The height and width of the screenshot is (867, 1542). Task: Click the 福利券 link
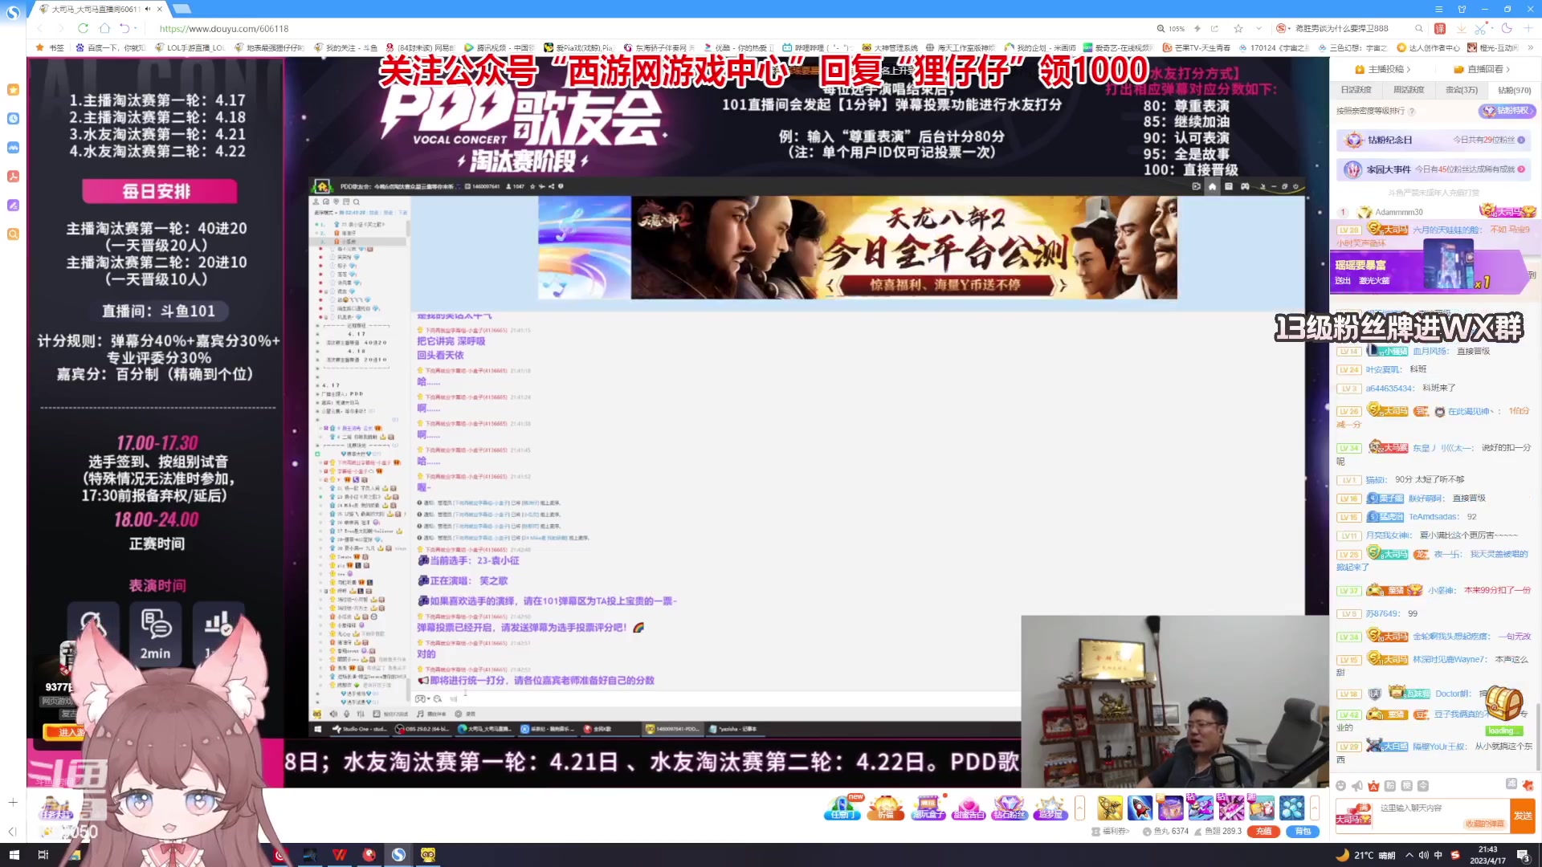1111,831
